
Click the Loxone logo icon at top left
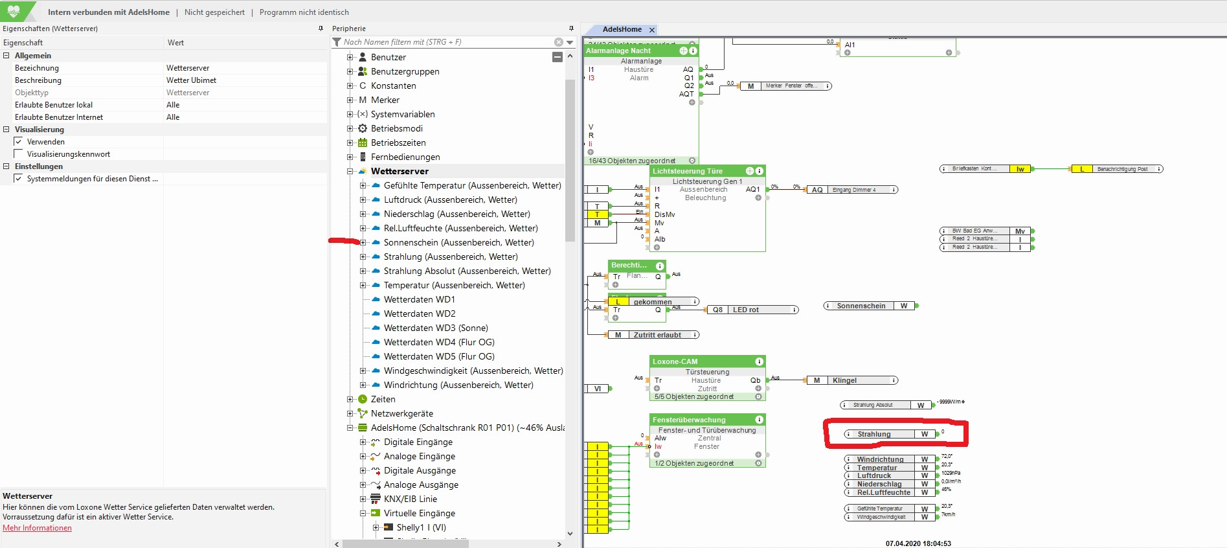pos(14,11)
